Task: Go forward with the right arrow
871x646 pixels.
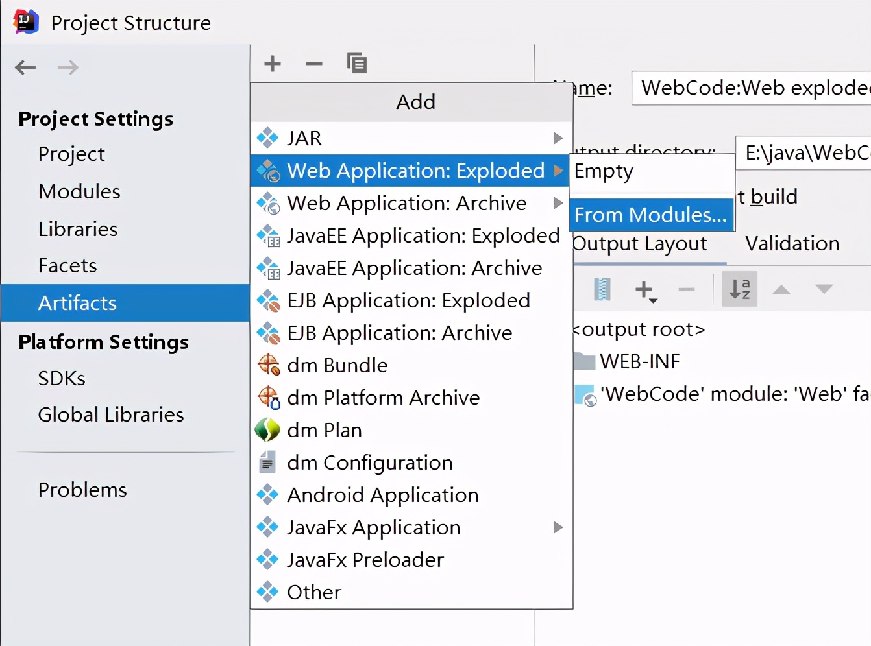Action: tap(68, 67)
